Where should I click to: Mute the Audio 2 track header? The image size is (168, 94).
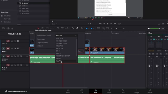[x=21, y=65]
